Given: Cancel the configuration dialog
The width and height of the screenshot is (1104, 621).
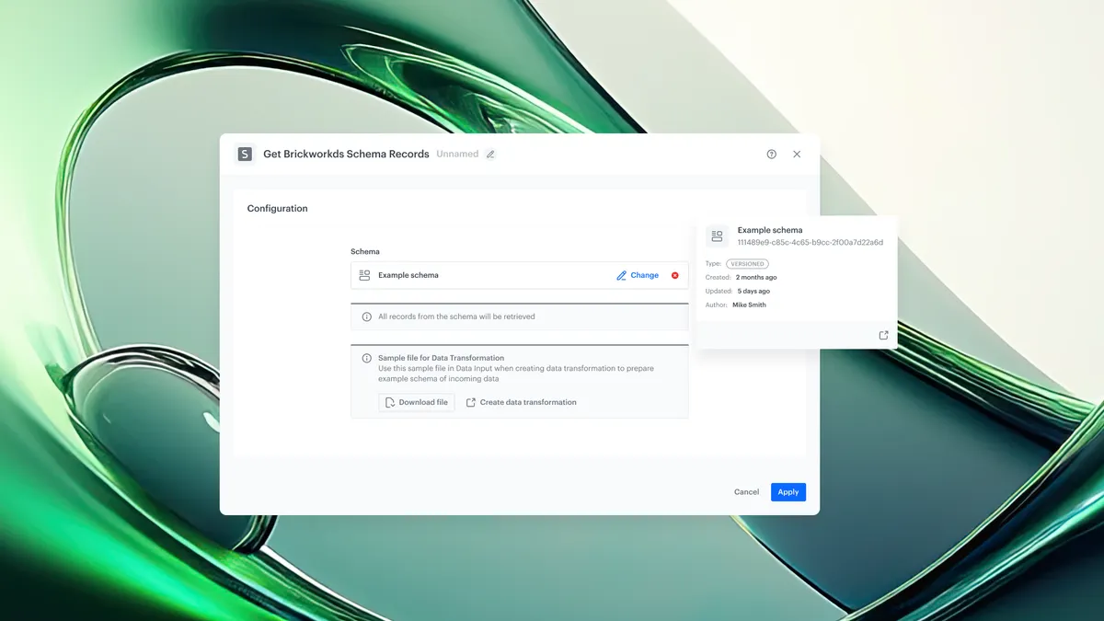Looking at the screenshot, I should pyautogui.click(x=747, y=492).
